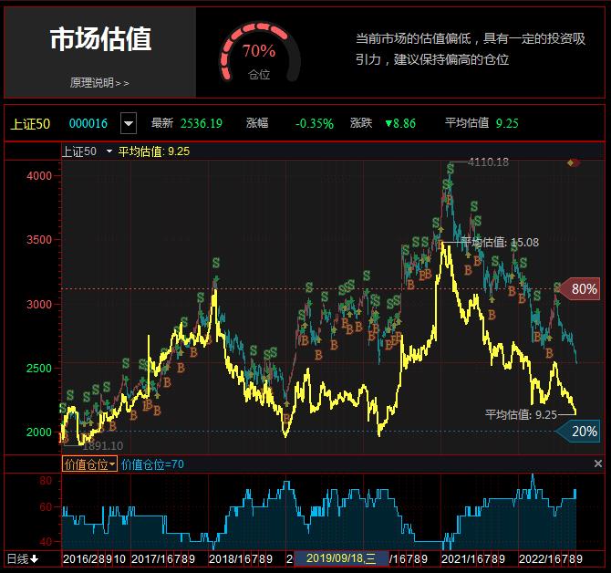
Task: Click the 平均估值: 15.08 peak label
Action: 500,243
